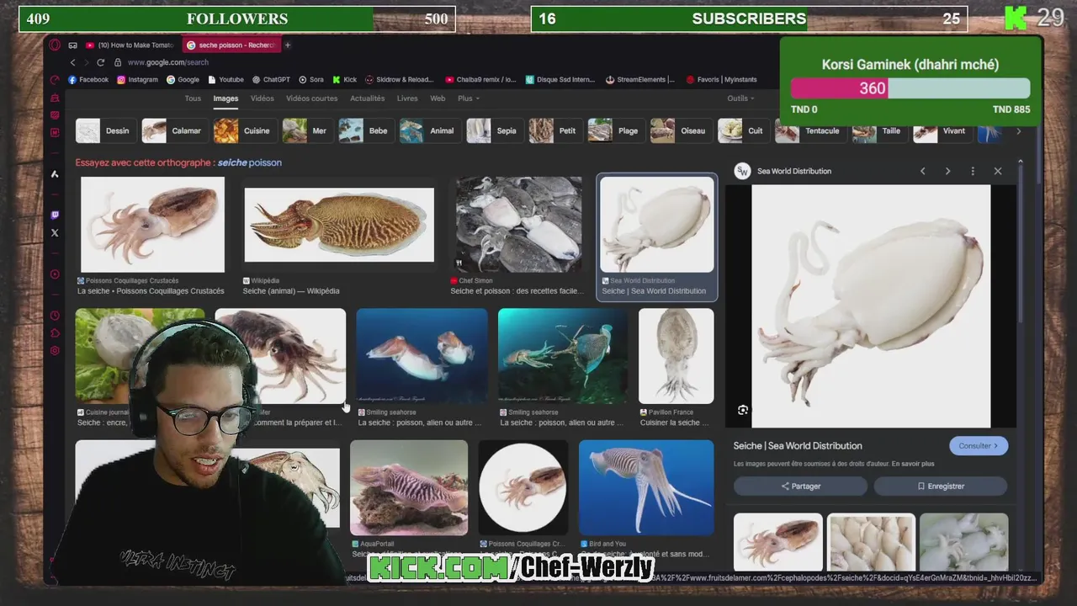Open the Facebook bookmark

(x=88, y=80)
